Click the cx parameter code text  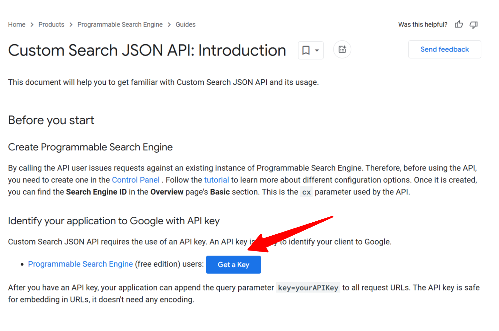tap(306, 192)
